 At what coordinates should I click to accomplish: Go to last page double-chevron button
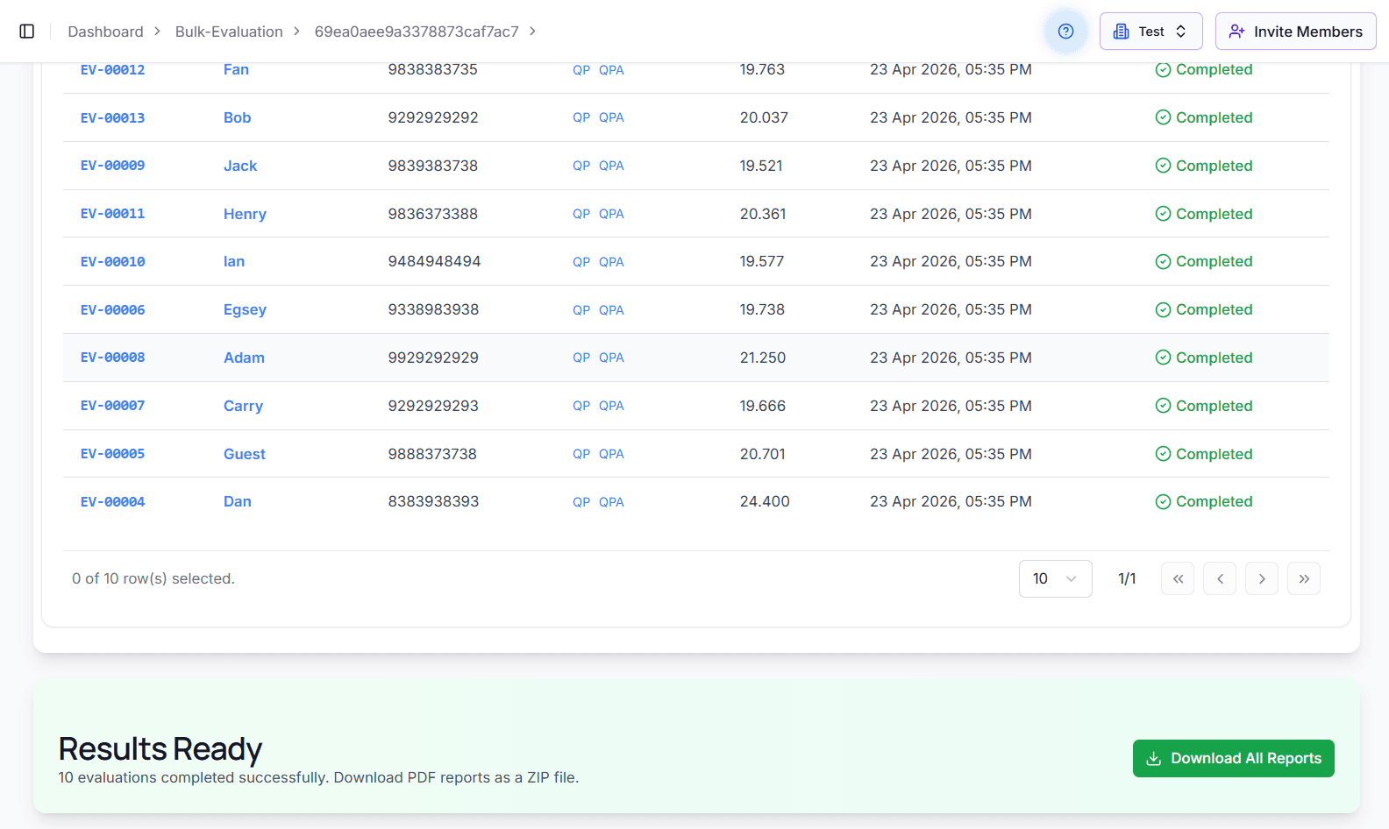click(1304, 578)
